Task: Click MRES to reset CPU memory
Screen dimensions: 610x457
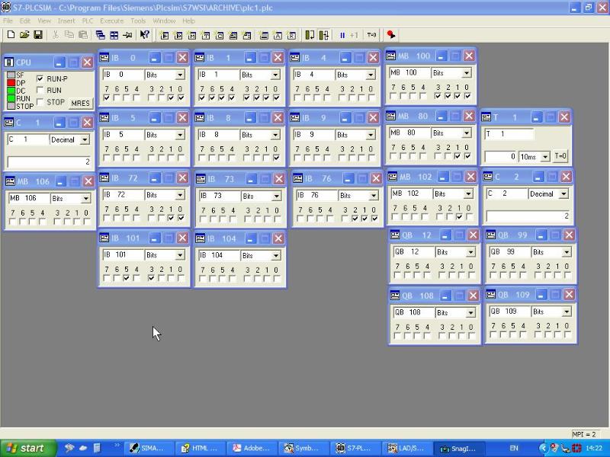Action: pyautogui.click(x=81, y=104)
